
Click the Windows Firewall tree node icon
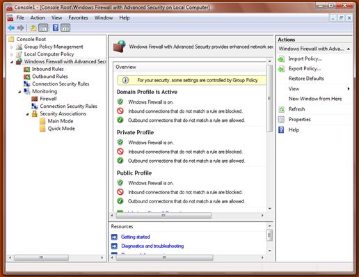19,61
